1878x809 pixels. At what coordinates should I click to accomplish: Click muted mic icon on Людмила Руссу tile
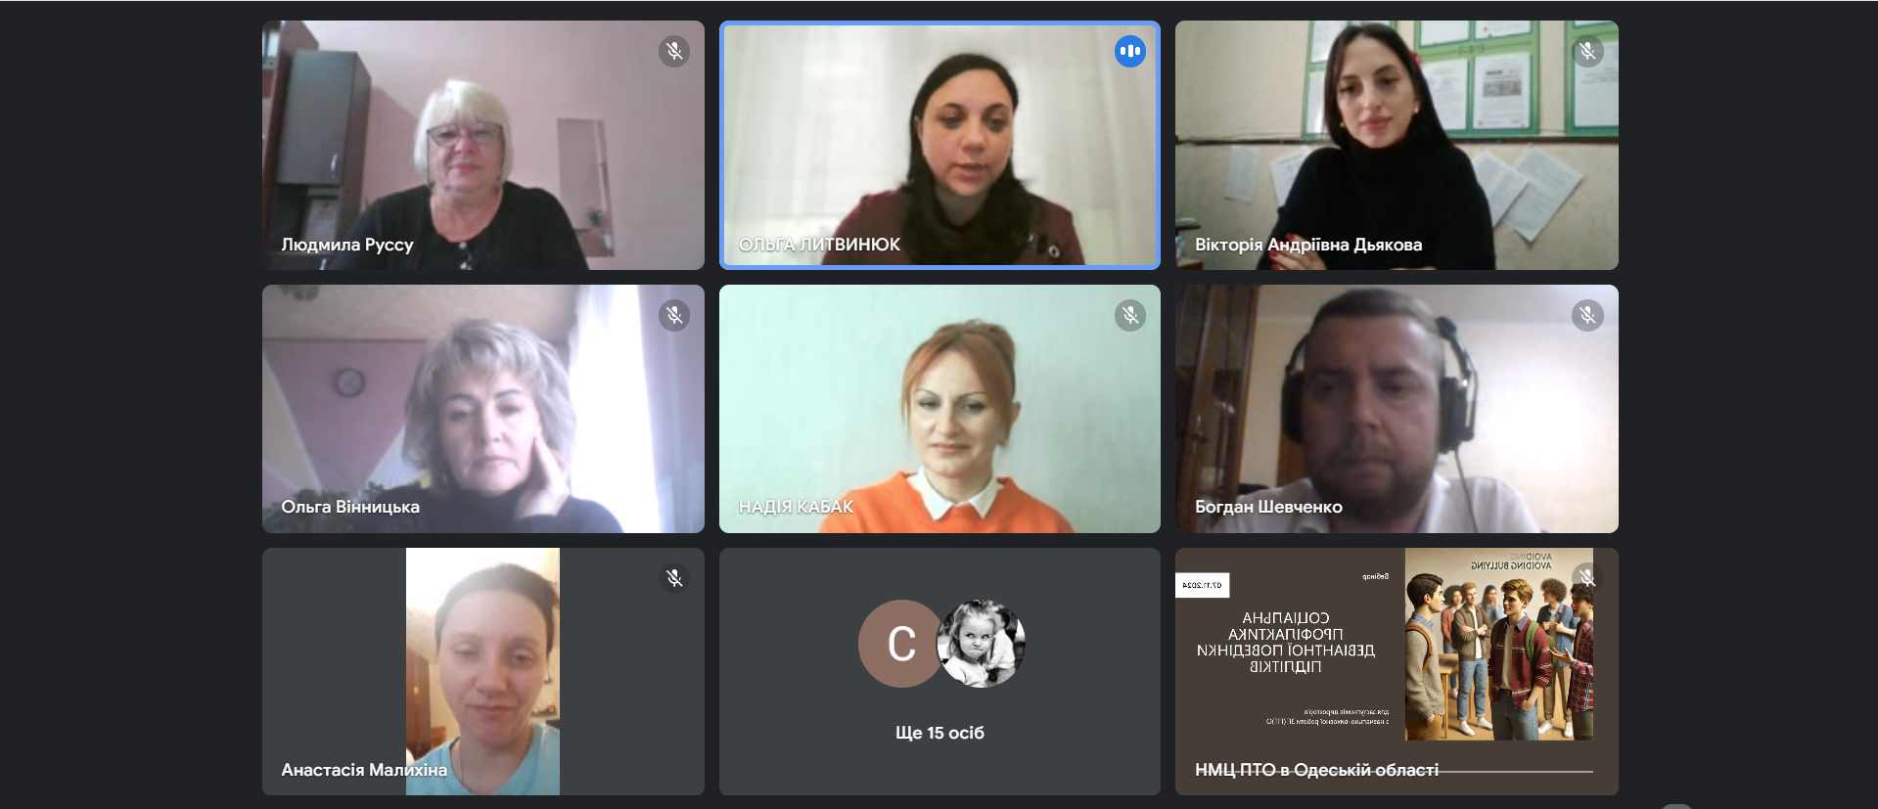point(674,51)
